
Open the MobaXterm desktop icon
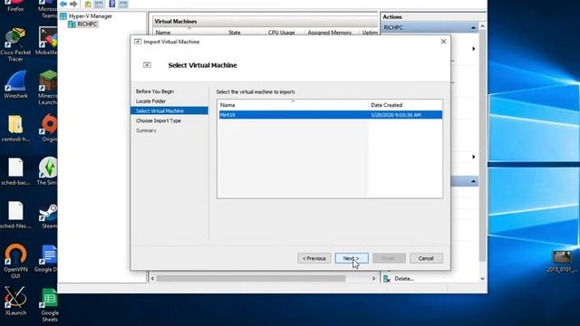click(47, 42)
